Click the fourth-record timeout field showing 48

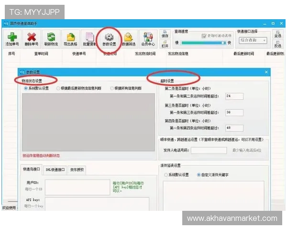234,128
